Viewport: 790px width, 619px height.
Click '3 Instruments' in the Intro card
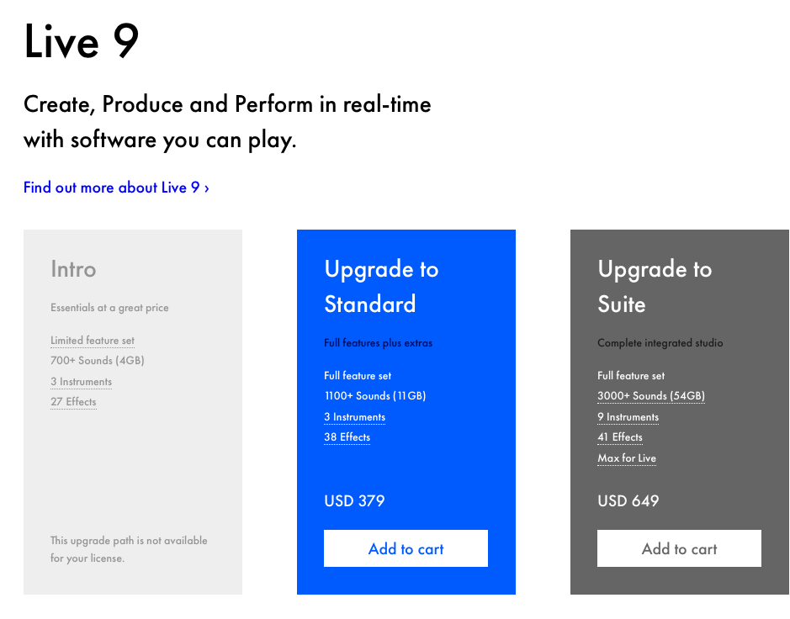click(x=81, y=382)
